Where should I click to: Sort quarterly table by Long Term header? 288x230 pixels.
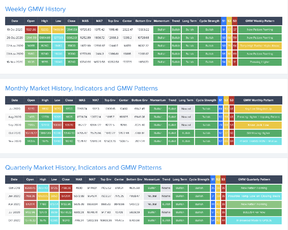[x=180, y=180]
